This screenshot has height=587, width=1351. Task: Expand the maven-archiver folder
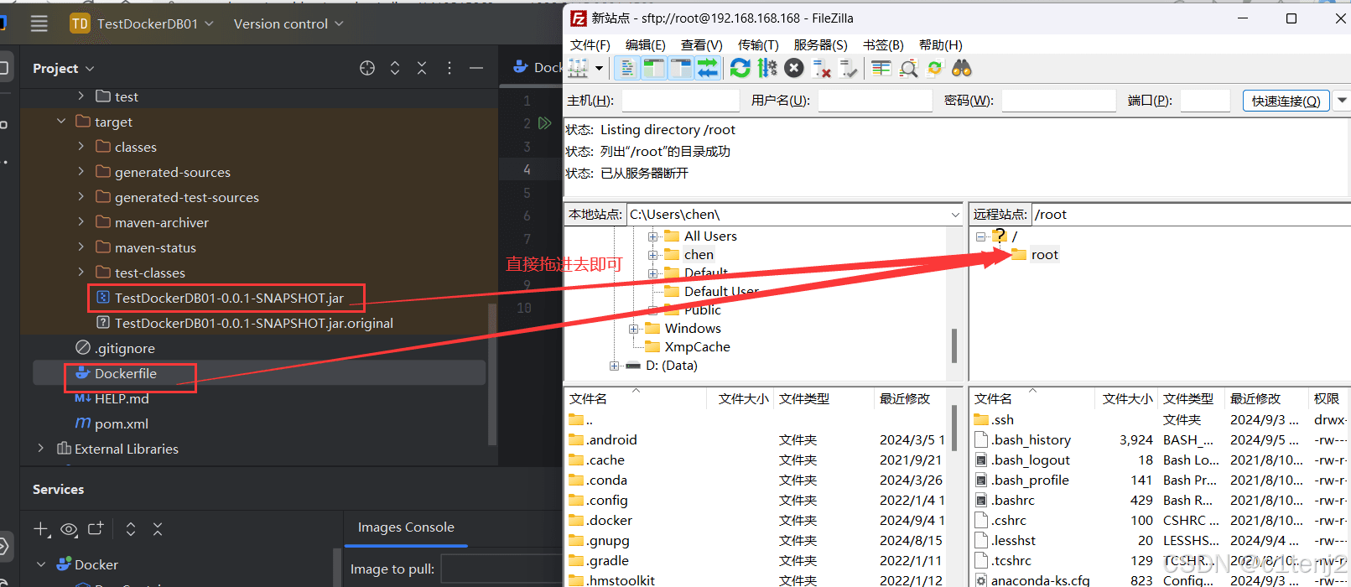(x=81, y=222)
